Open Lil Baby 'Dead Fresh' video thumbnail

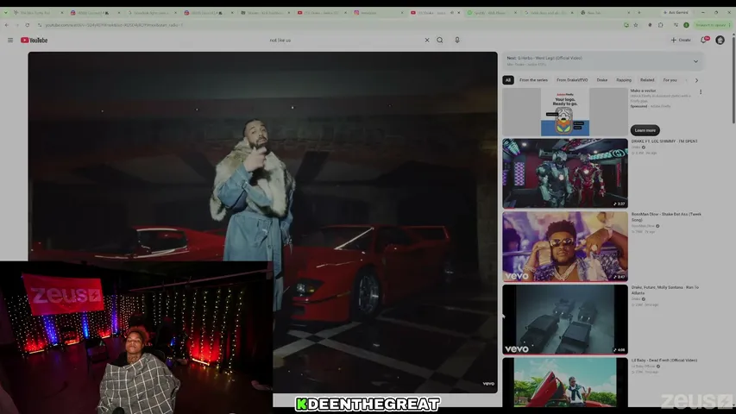pyautogui.click(x=564, y=382)
